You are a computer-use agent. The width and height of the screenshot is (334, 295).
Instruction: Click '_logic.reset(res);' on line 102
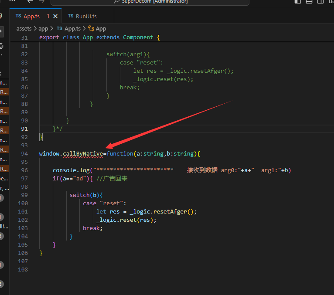(126, 220)
